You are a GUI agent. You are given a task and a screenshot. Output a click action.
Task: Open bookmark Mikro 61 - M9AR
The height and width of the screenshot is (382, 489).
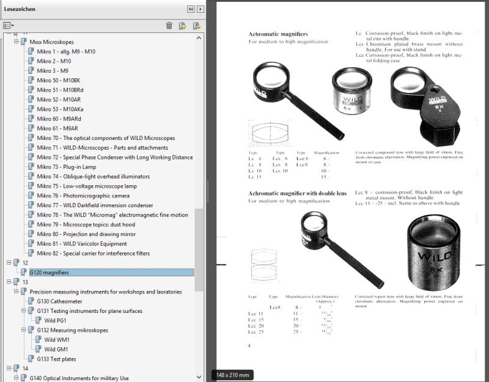[x=57, y=128]
